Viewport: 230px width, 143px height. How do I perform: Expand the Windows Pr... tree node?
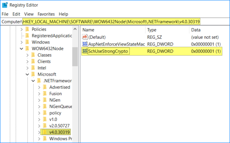pyautogui.click(x=39, y=139)
